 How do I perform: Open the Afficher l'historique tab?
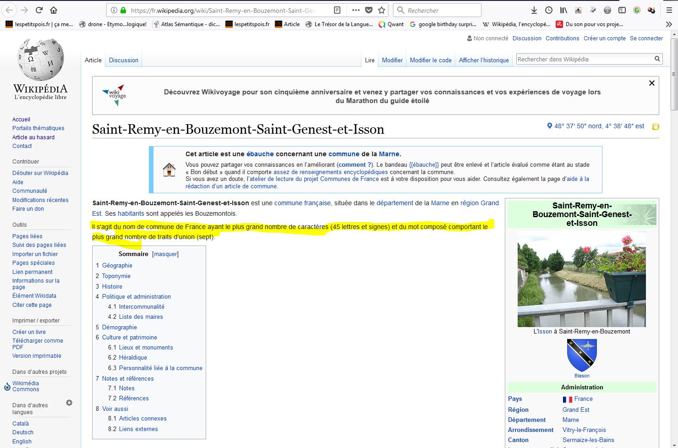click(484, 60)
